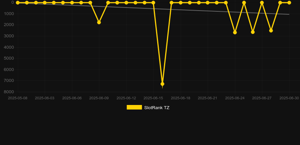Click the 8000 y-axis label
This screenshot has height=145, width=300.
(9, 92)
